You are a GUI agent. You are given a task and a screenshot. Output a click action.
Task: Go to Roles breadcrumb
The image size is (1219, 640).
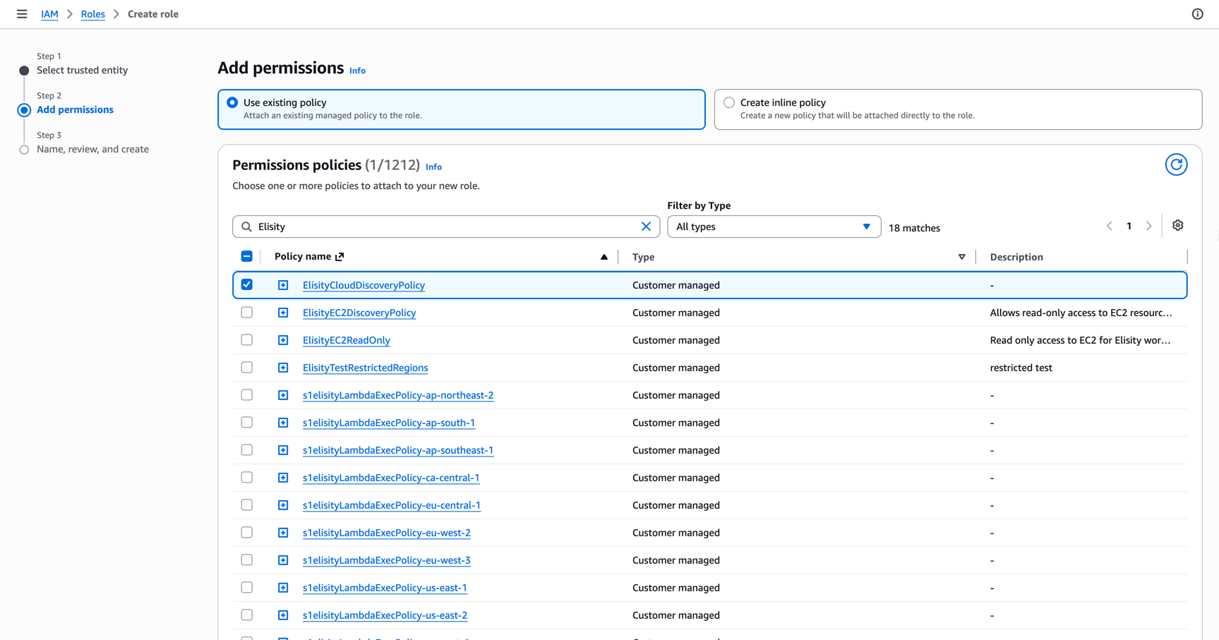coord(92,14)
